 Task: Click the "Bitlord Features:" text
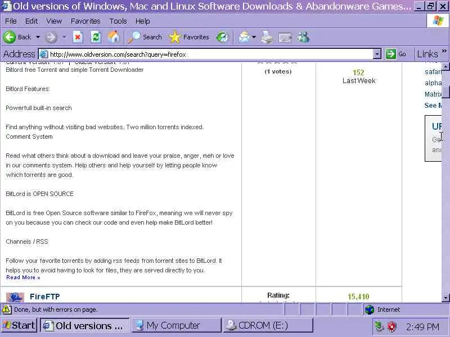point(28,89)
